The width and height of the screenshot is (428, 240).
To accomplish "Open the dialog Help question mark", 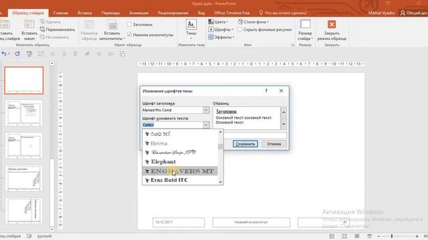I will 266,91.
